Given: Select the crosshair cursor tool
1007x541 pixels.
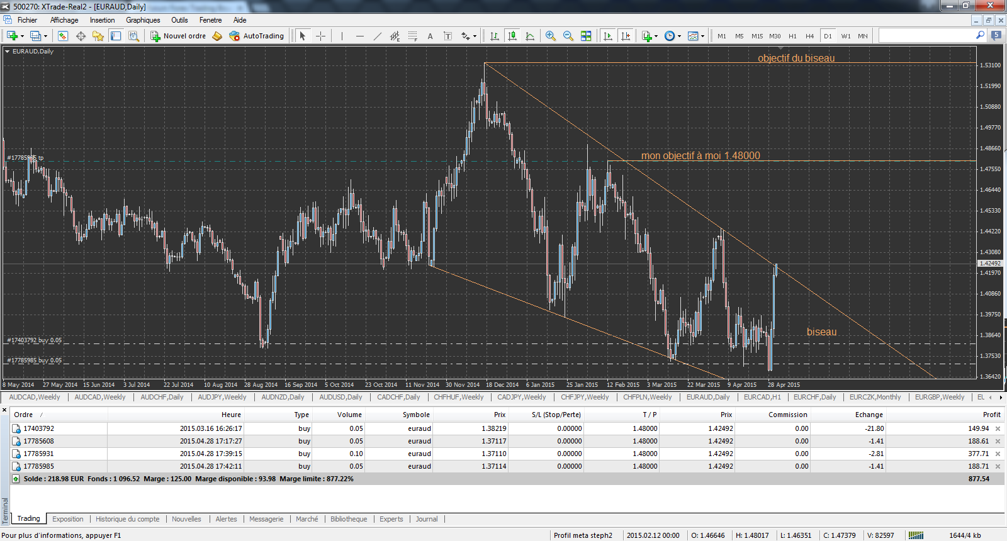Looking at the screenshot, I should click(x=320, y=36).
